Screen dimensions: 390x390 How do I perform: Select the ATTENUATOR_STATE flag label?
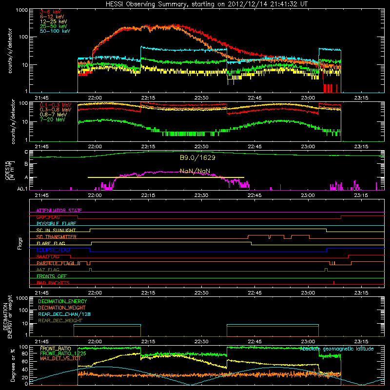[x=59, y=211]
